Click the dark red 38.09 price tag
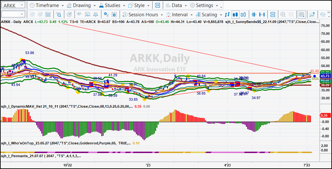This screenshot has width=332, height=169. (x=325, y=85)
